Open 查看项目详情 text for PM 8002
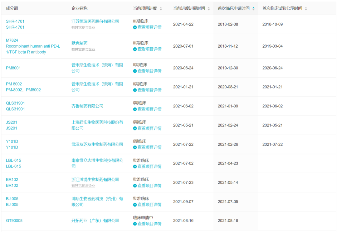The image size is (337, 232). [149, 90]
